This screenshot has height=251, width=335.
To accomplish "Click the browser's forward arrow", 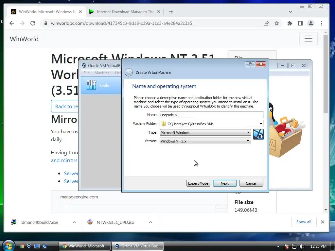I will 22,23.
